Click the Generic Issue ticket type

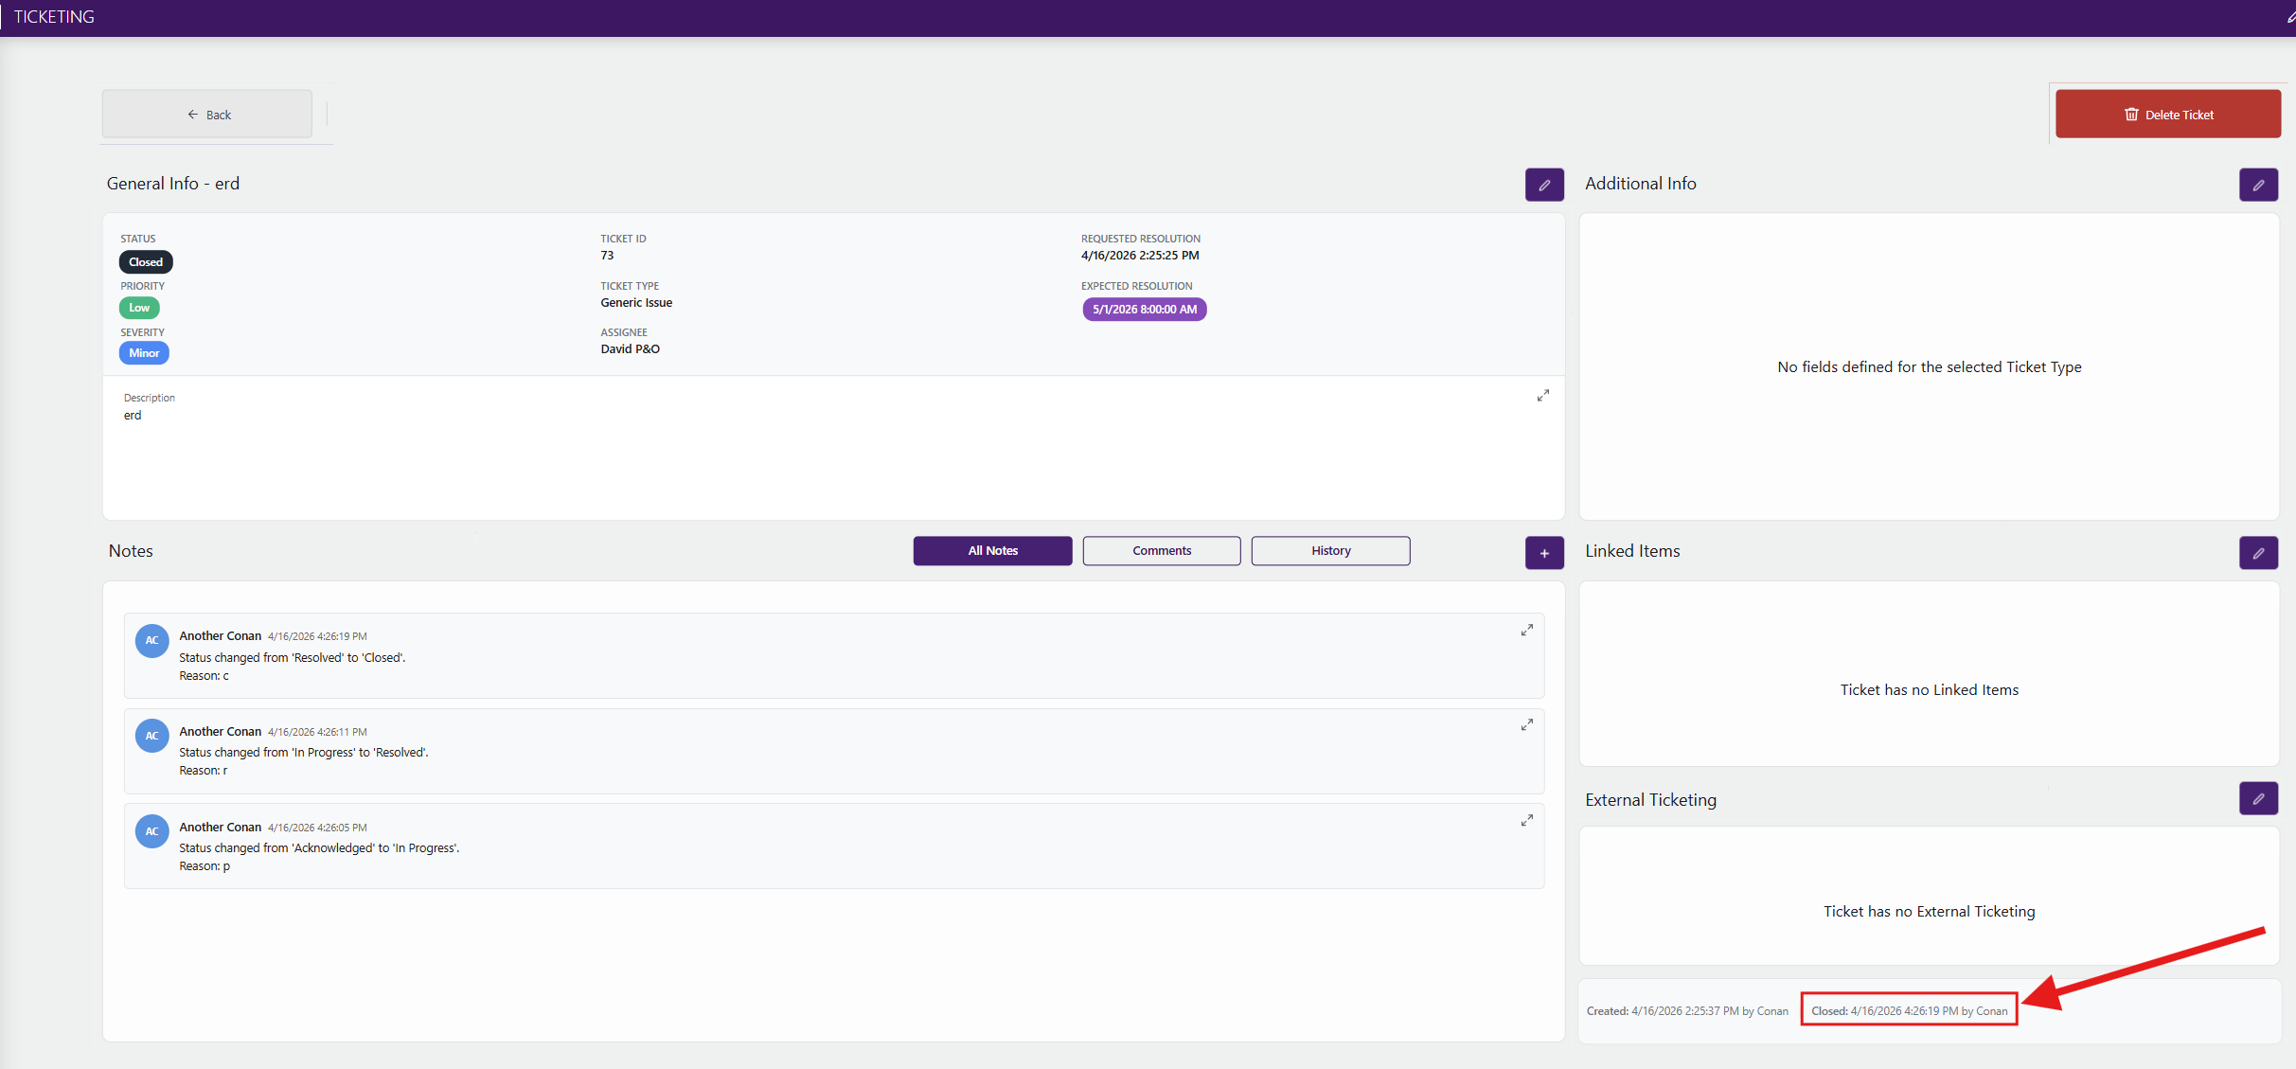[x=636, y=303]
